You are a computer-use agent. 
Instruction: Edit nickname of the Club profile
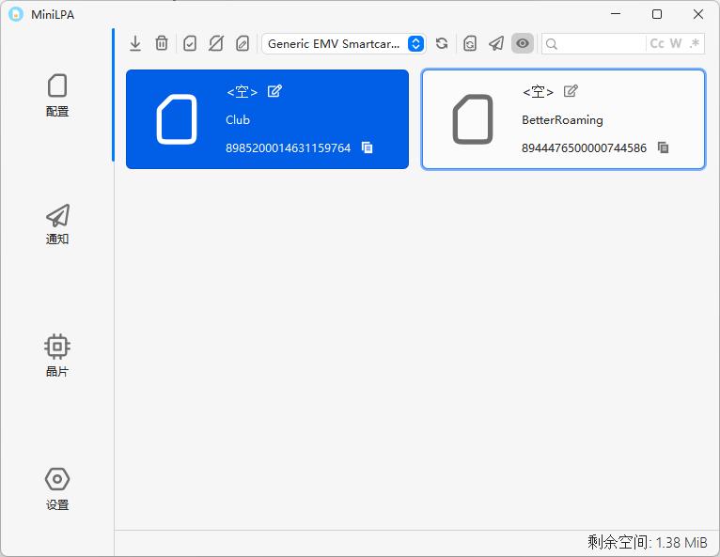pyautogui.click(x=274, y=91)
